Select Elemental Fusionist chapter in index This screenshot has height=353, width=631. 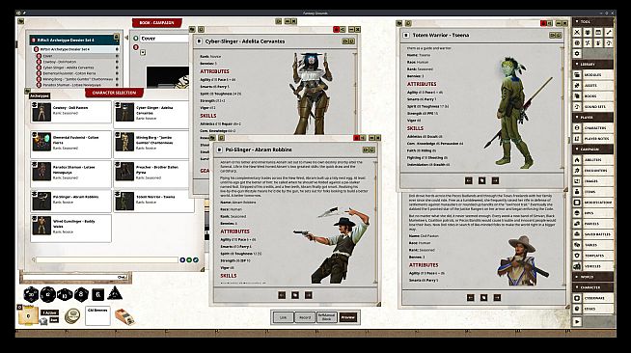[x=77, y=73]
